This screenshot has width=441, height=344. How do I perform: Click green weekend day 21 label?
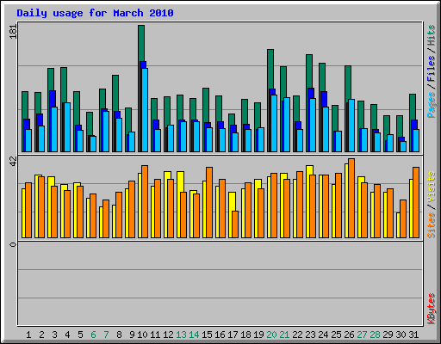coord(284,335)
